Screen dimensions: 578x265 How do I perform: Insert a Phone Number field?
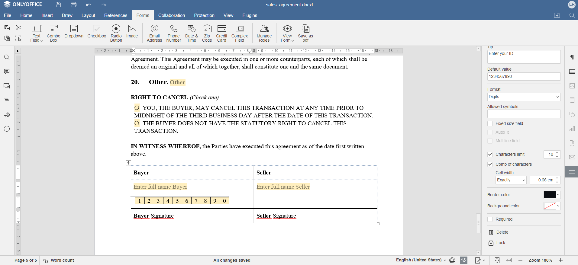coord(173,33)
